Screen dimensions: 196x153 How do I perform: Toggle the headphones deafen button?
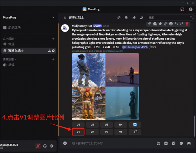click(45, 146)
